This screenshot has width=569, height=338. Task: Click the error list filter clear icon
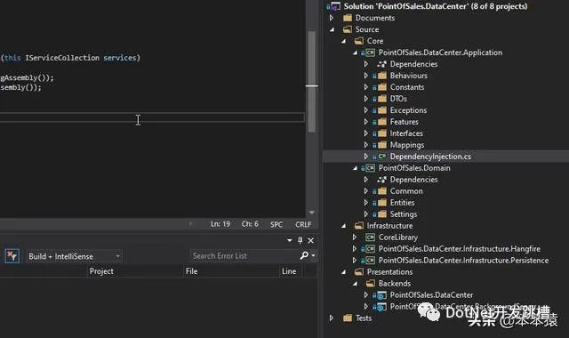[12, 256]
